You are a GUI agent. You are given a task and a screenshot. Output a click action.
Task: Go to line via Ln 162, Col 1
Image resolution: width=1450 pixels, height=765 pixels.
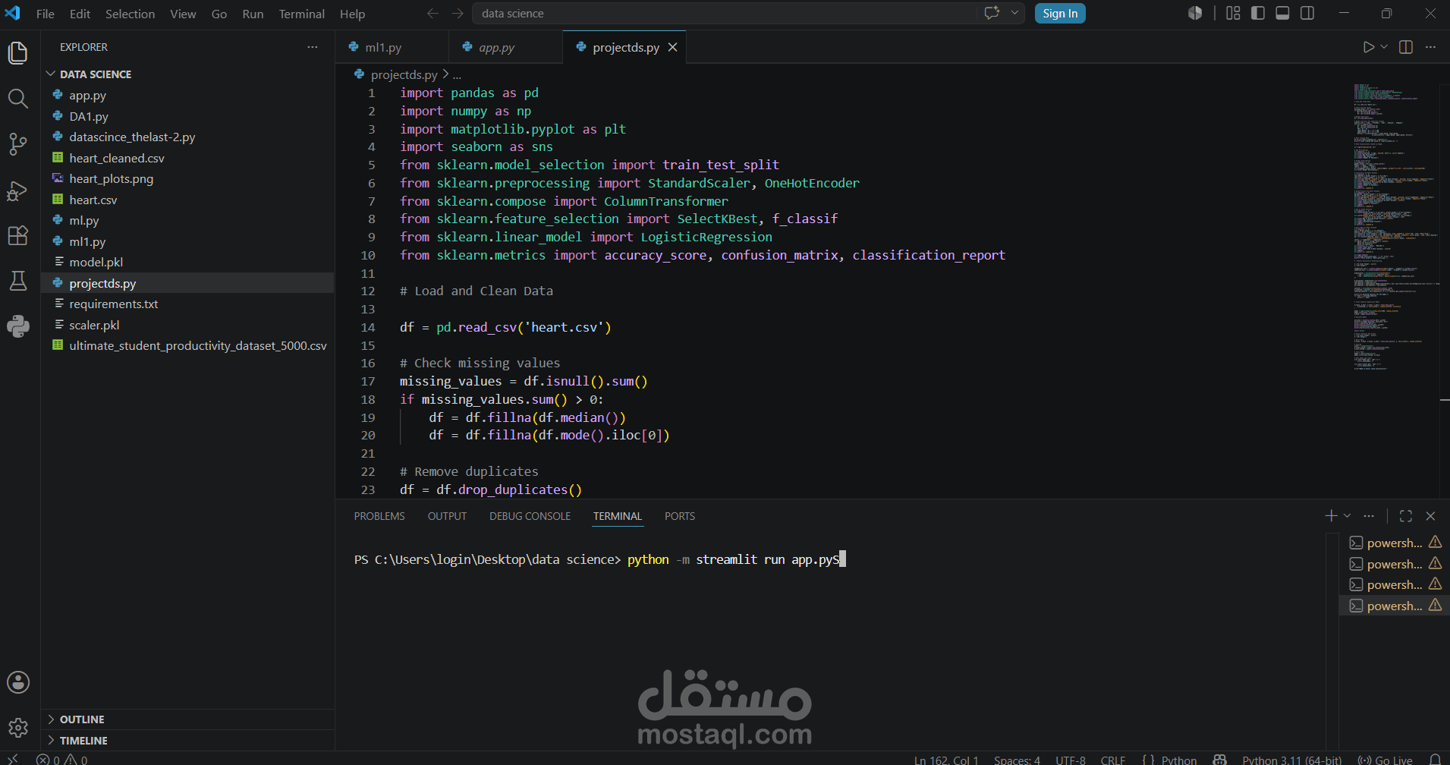point(946,760)
